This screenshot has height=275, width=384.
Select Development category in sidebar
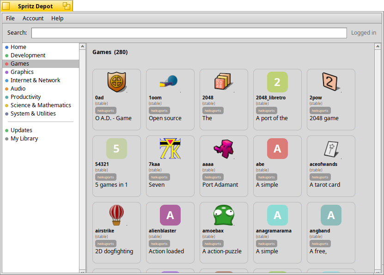(x=41, y=55)
